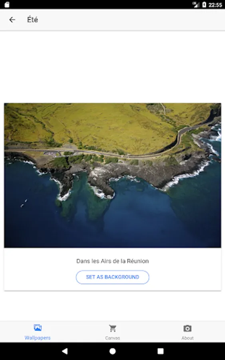Select the Été page title

tap(32, 20)
